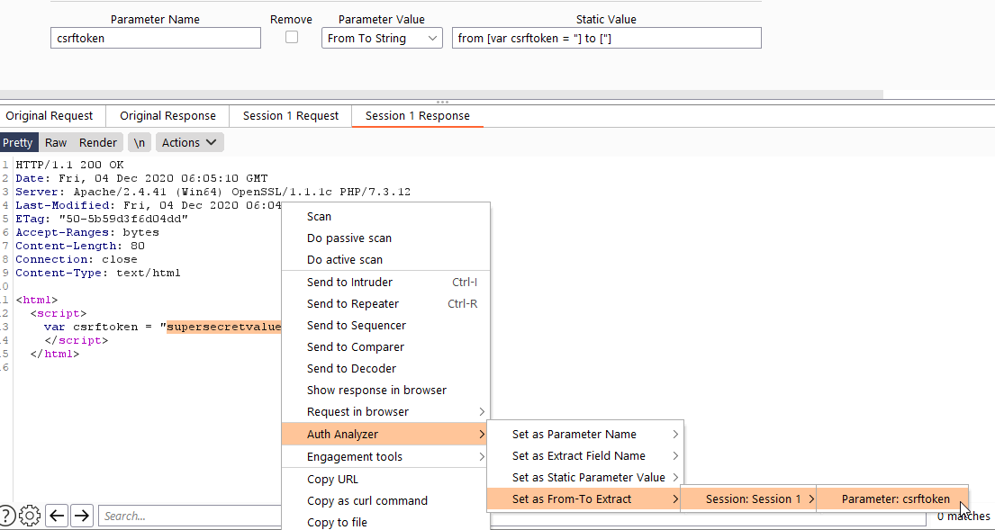Edit the Static Value from-to field
This screenshot has width=995, height=530.
(x=606, y=38)
